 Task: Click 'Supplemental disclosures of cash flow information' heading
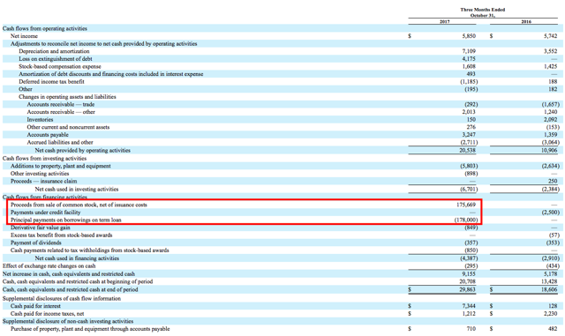coord(62,299)
